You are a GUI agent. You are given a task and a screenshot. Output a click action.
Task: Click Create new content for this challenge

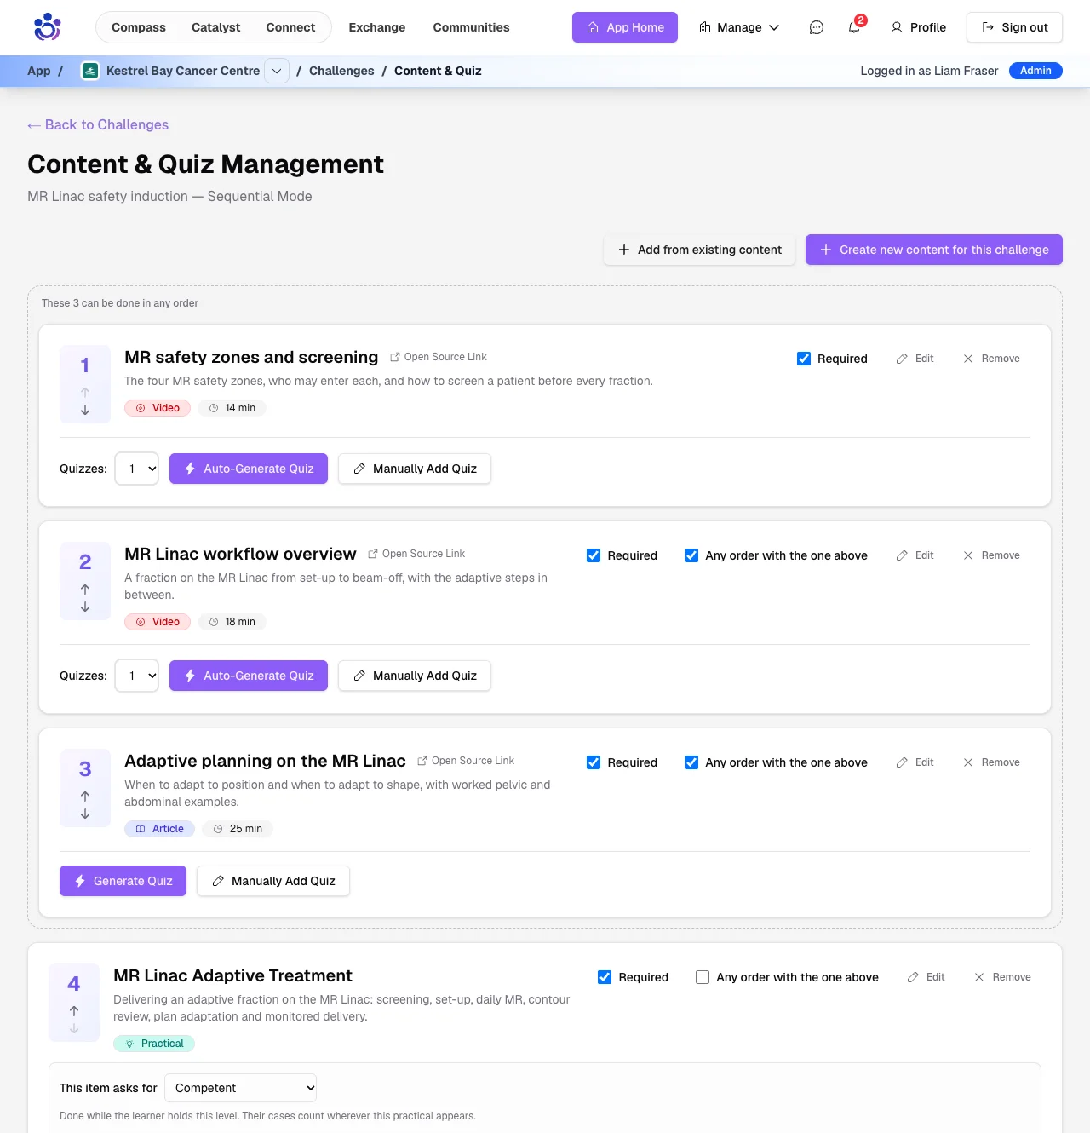point(934,250)
